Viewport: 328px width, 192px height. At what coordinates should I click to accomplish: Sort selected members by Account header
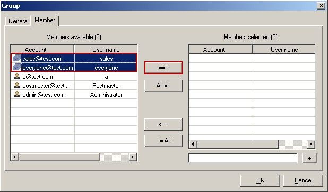point(221,49)
